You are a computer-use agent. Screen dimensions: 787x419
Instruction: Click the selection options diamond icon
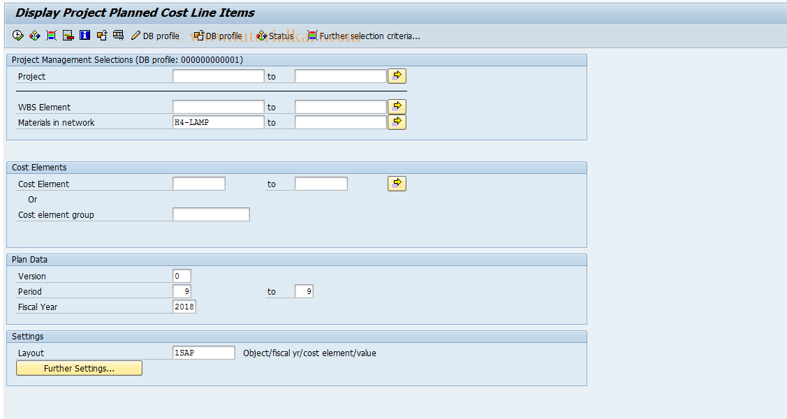pyautogui.click(x=35, y=35)
